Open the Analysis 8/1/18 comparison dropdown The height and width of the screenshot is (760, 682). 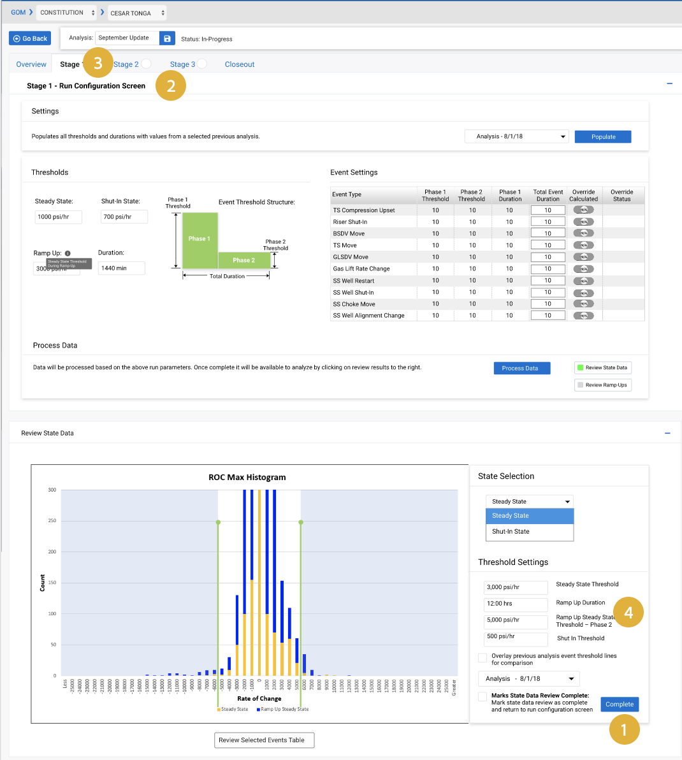tap(529, 678)
